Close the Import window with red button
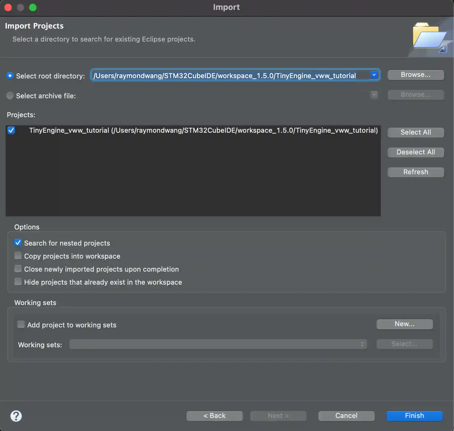The width and height of the screenshot is (454, 431). click(8, 7)
